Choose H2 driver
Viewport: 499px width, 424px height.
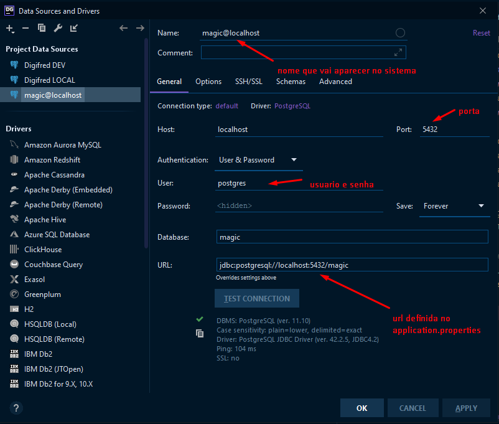70,309
